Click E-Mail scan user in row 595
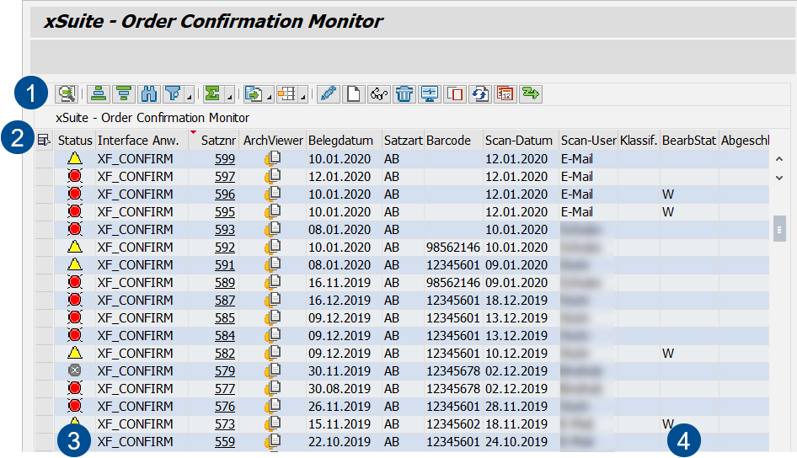Image resolution: width=797 pixels, height=458 pixels. point(577,212)
